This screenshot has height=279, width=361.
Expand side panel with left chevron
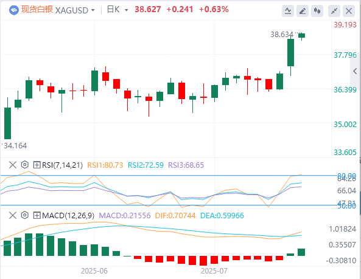355,71
